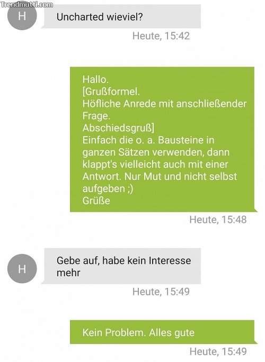This screenshot has width=265, height=362.
Task: Tap the green 'Kein Problem. Alles gute' bubble
Action: [x=162, y=332]
